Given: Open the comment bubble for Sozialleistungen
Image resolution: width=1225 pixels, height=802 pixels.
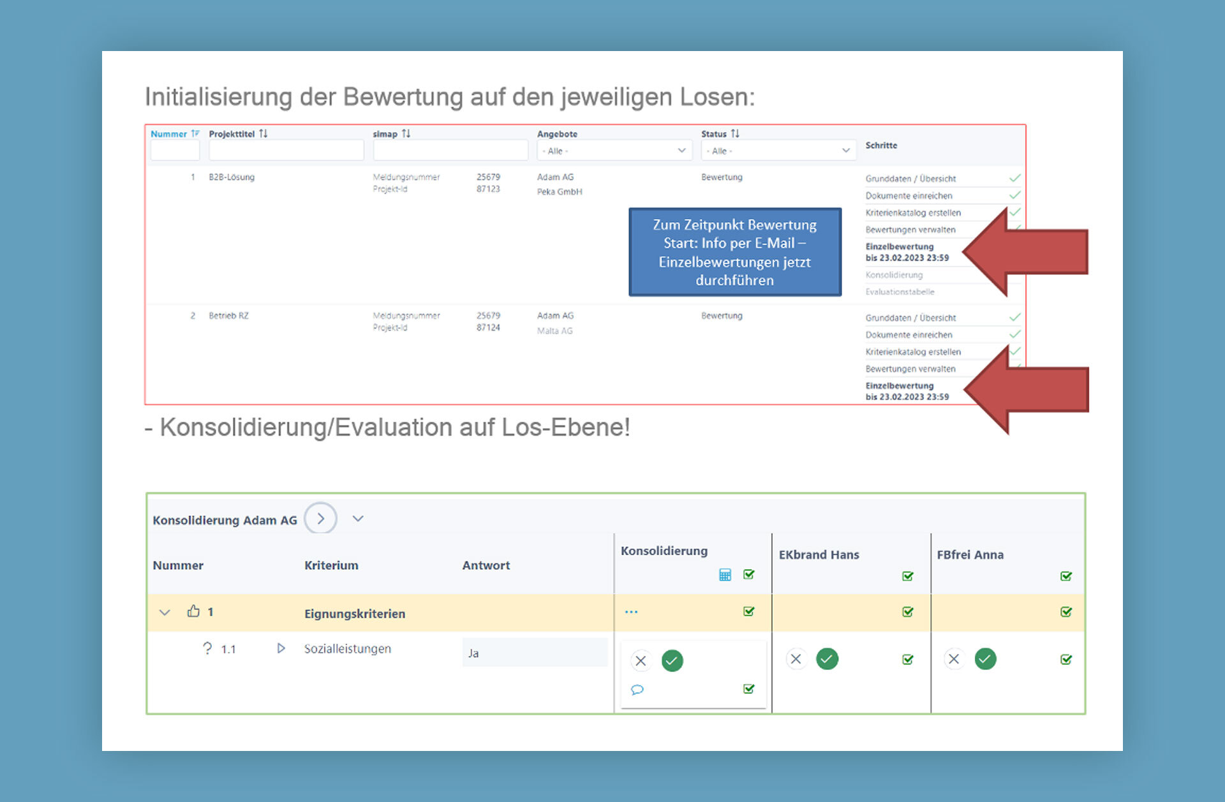Looking at the screenshot, I should (x=637, y=690).
